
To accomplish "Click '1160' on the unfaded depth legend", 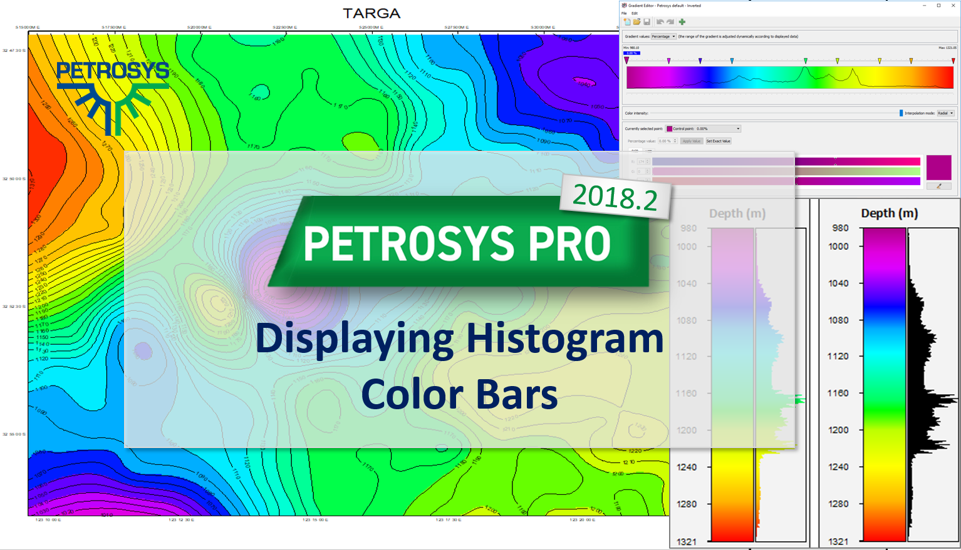I will [x=838, y=393].
